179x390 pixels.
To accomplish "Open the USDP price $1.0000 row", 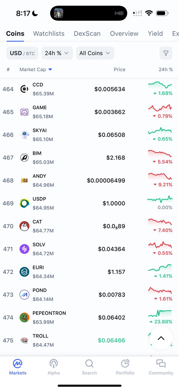I will click(x=89, y=203).
